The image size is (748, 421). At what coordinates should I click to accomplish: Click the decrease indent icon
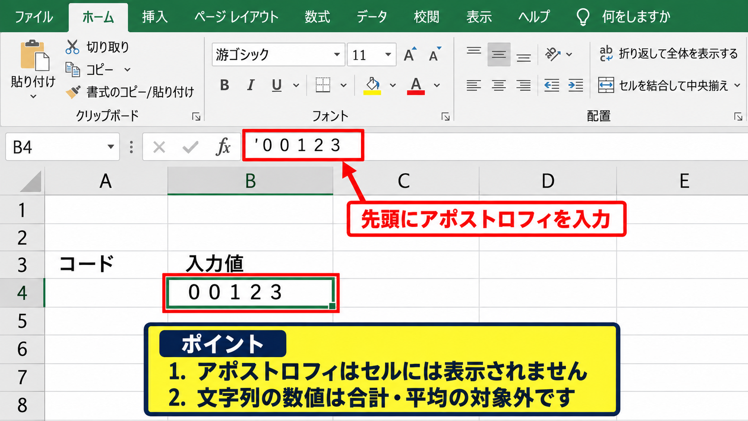(x=552, y=85)
